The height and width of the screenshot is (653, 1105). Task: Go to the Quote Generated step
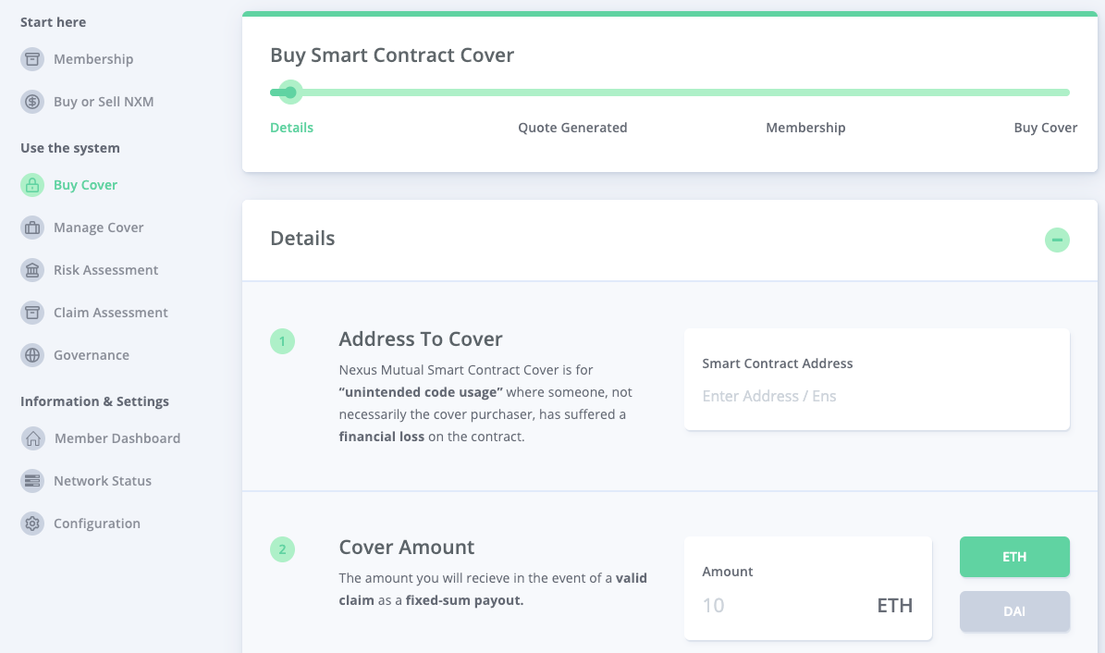pyautogui.click(x=572, y=128)
